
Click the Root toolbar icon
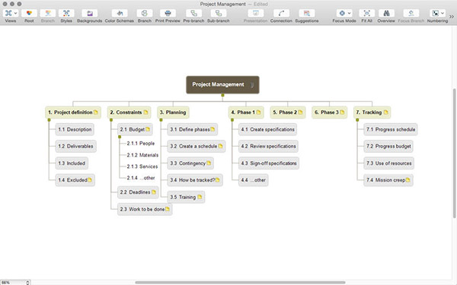29,14
